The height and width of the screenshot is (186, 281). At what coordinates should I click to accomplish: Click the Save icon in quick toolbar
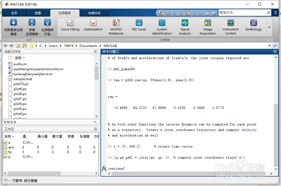tap(168, 13)
